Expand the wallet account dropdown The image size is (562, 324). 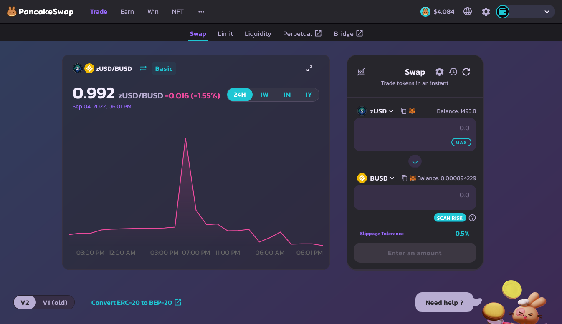point(547,12)
